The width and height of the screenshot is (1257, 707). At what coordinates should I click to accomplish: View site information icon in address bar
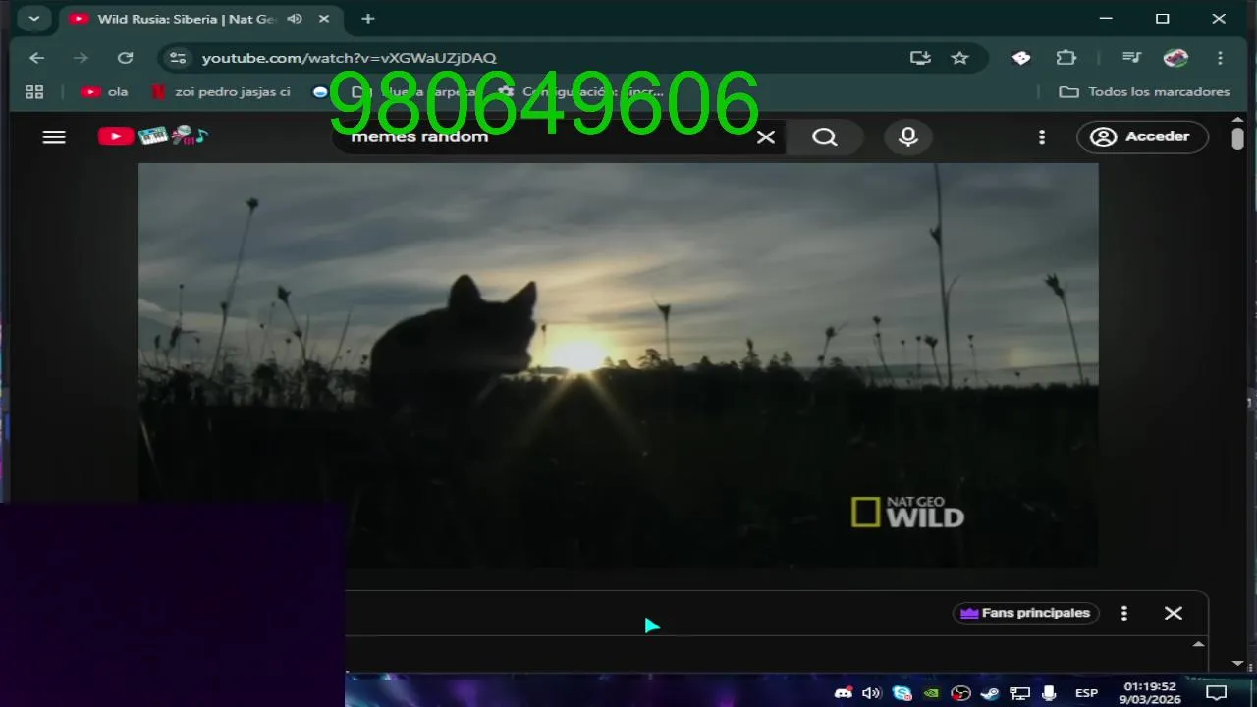click(x=178, y=58)
